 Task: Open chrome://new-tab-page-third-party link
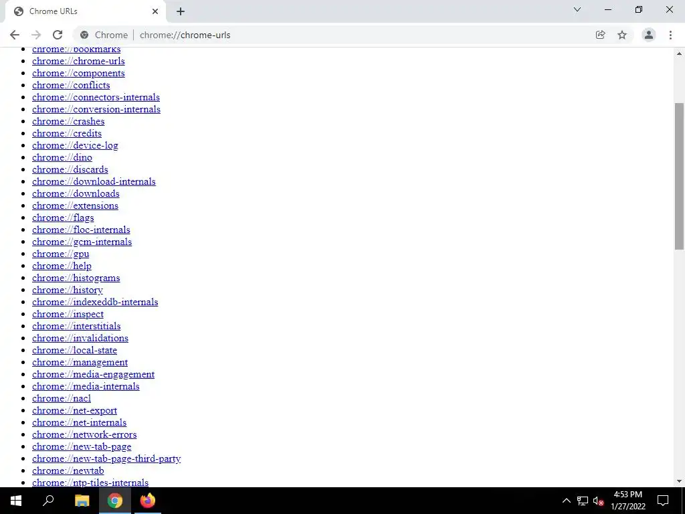point(106,458)
